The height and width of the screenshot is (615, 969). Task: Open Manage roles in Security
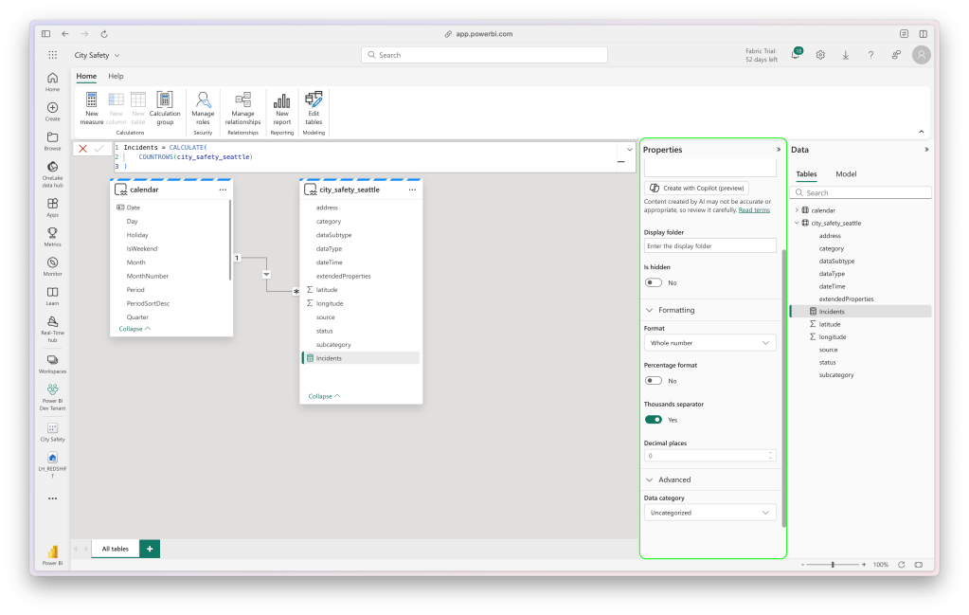click(x=203, y=108)
